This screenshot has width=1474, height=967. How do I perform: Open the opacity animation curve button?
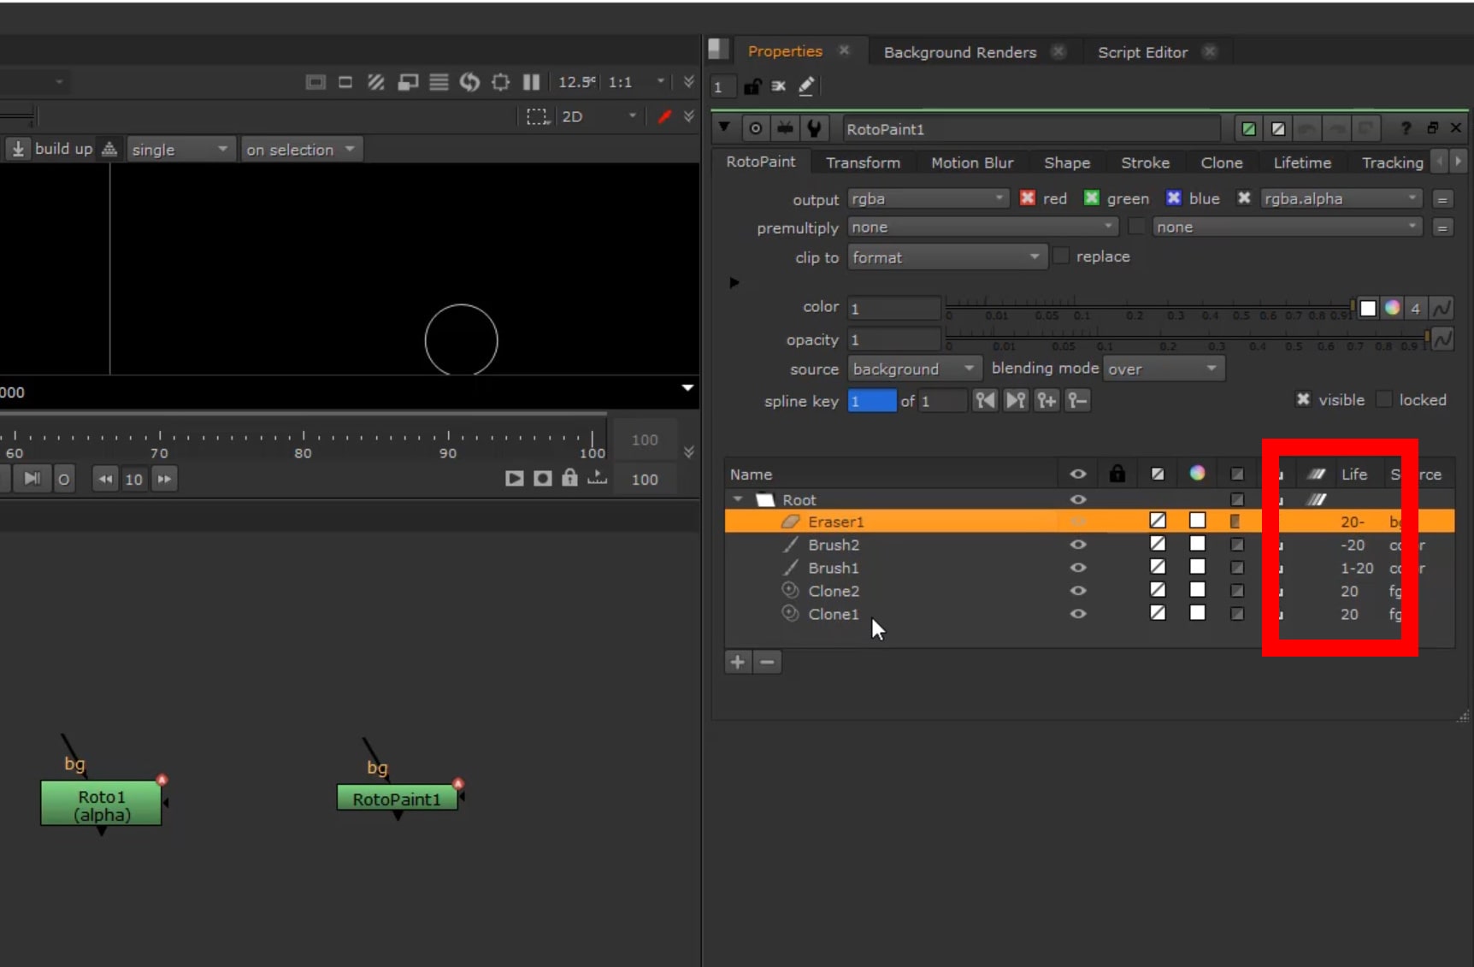click(x=1442, y=339)
